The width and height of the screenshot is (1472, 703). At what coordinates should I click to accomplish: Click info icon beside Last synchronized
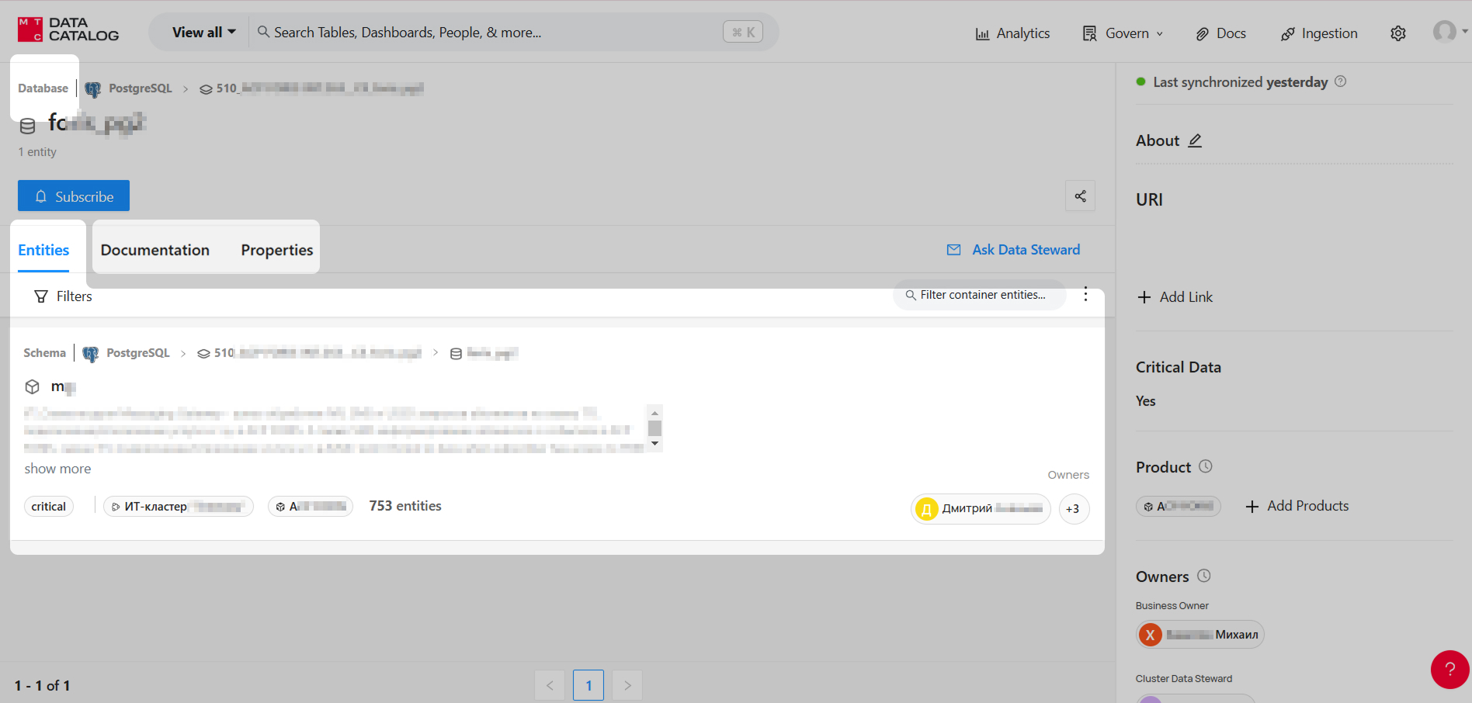[1340, 81]
